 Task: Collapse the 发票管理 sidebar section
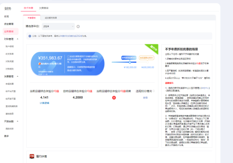pyautogui.click(x=17, y=76)
